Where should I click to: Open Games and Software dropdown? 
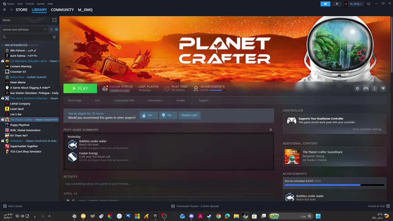(24, 29)
